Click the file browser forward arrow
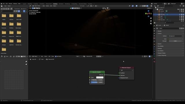Image resolution: width=185 pixels, height=104 pixels. 4,9
